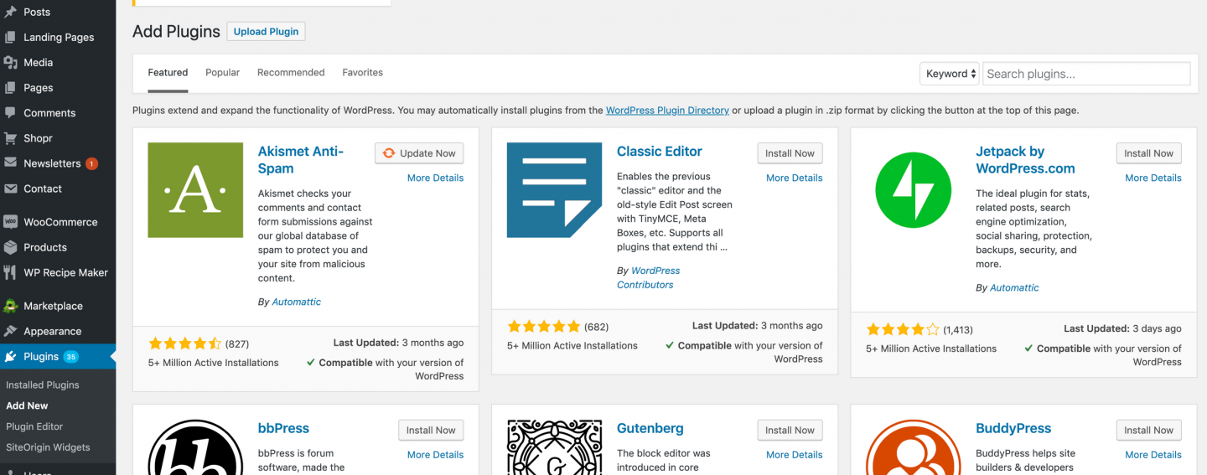Open the WordPress Plugin Directory link
Viewport: 1207px width, 475px height.
[x=667, y=110]
